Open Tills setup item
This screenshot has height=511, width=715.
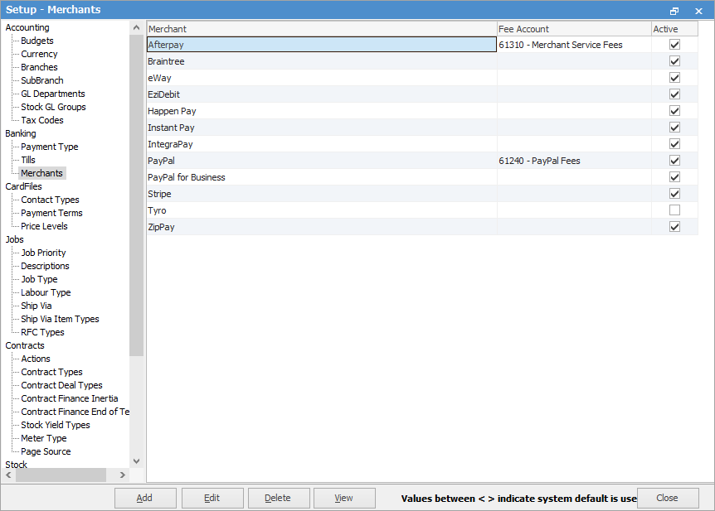pos(28,160)
